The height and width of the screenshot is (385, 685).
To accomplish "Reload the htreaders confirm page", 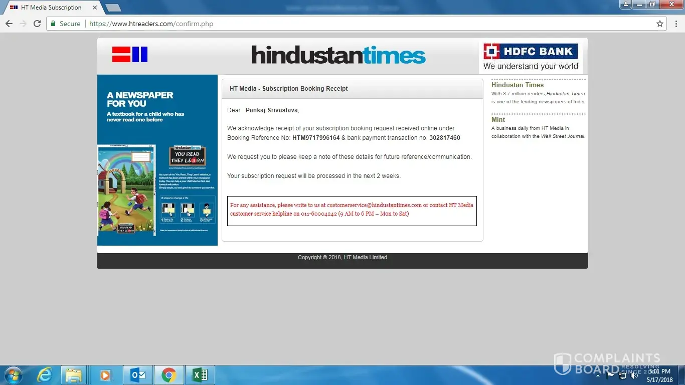I will click(37, 24).
